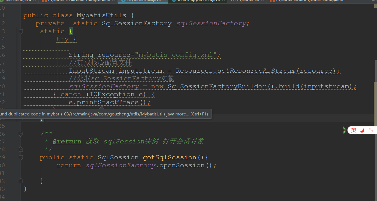This screenshot has width=377, height=201.
Task: Click the 'openSession' method call
Action: coord(182,165)
